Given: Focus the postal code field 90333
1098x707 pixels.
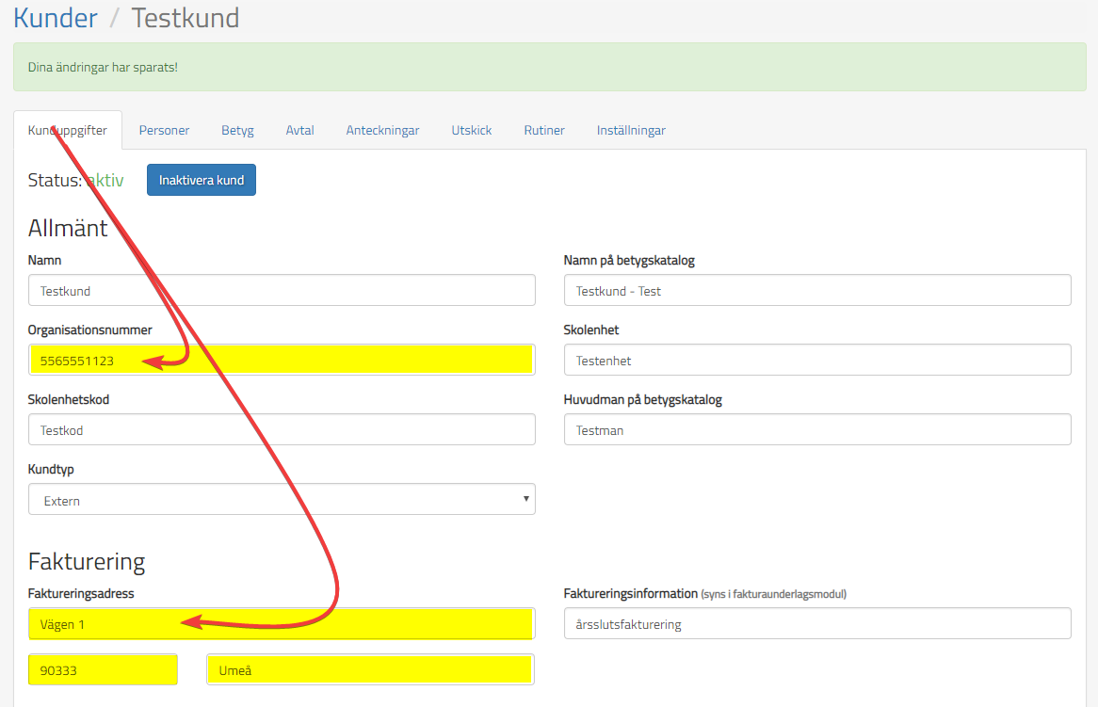Looking at the screenshot, I should 103,670.
